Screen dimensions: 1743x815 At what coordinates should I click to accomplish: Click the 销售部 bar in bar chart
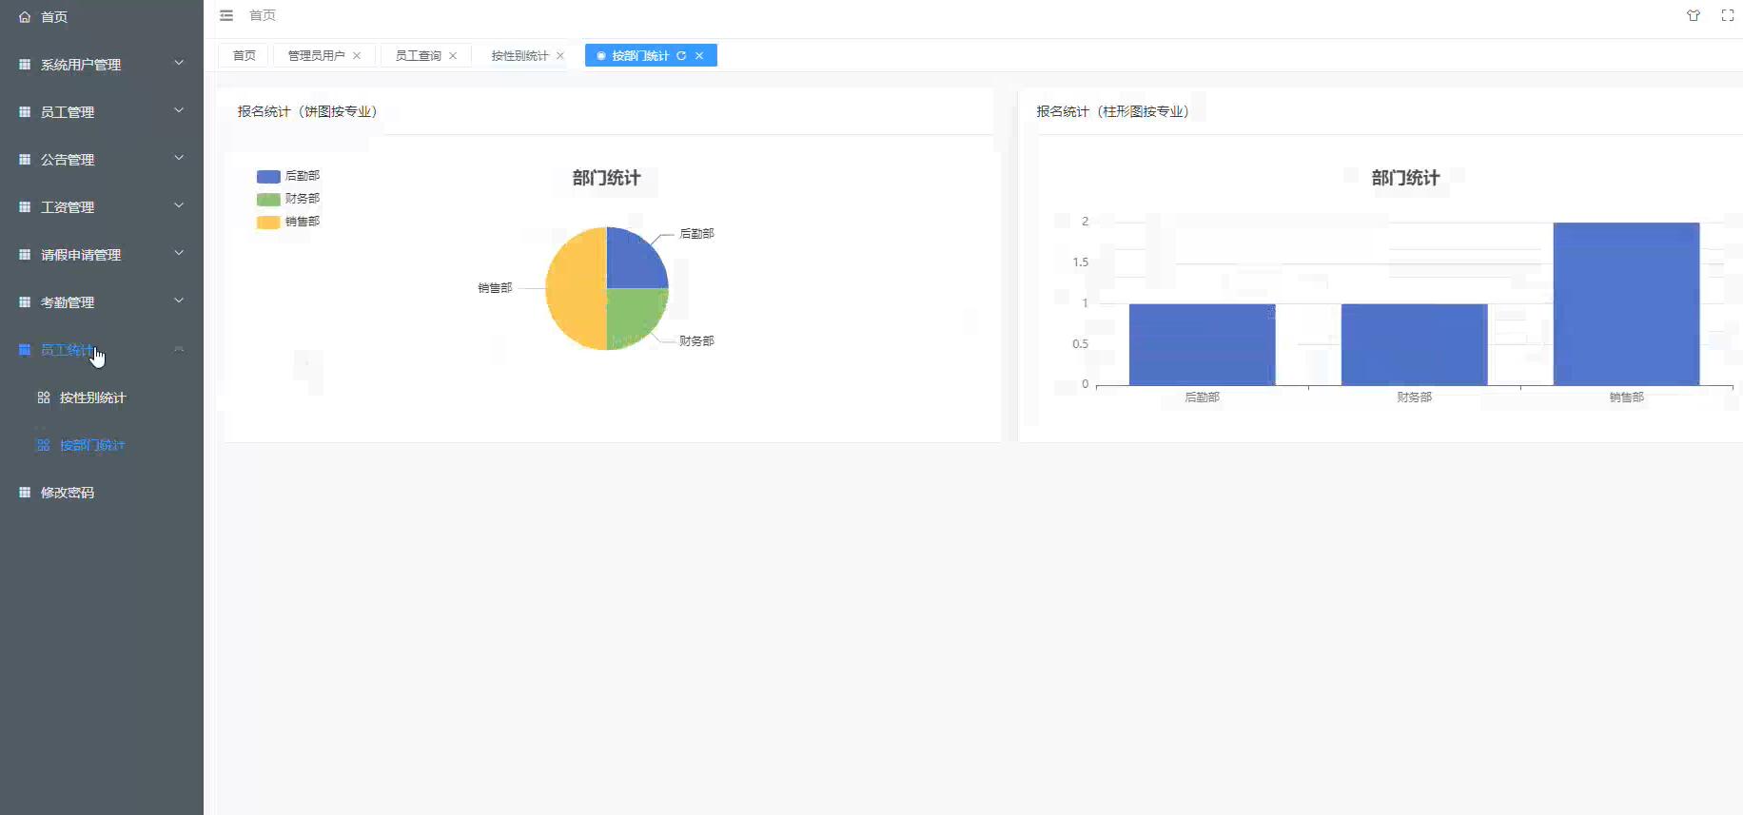[x=1626, y=303]
